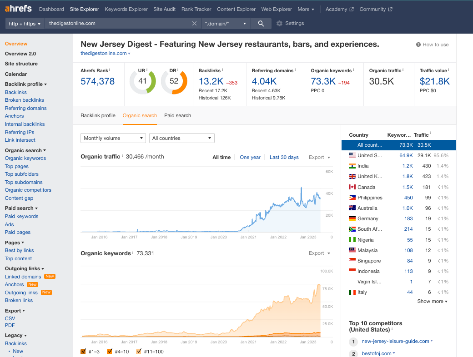This screenshot has width=473, height=357.
Task: Open Keywords Explorer in top navigation
Action: (126, 10)
